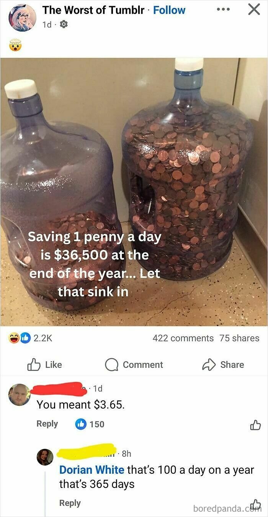Screen dimensions: 268x517
Task: Click the Dorian White mention link
Action: pyautogui.click(x=92, y=469)
